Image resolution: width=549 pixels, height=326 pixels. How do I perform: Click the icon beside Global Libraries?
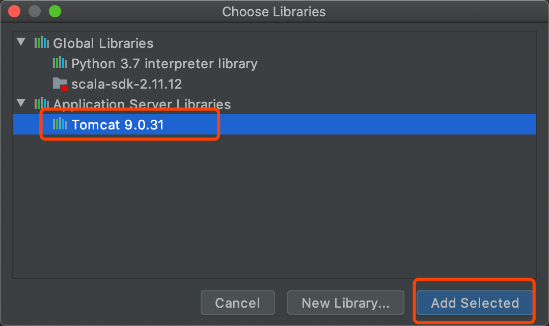point(41,43)
